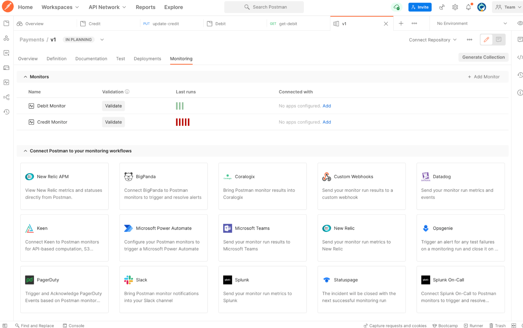Click the Invite button
Viewport: 523px width, 328px height.
pos(420,7)
